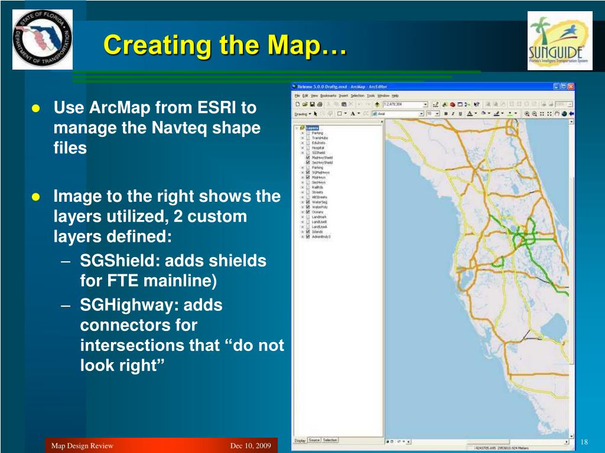Open the Tools menu
This screenshot has width=605, height=453.
point(371,96)
